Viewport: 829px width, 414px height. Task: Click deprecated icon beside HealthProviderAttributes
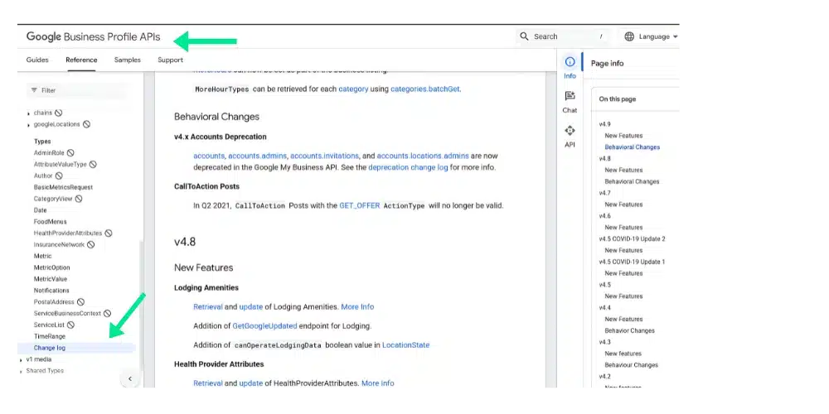[109, 233]
